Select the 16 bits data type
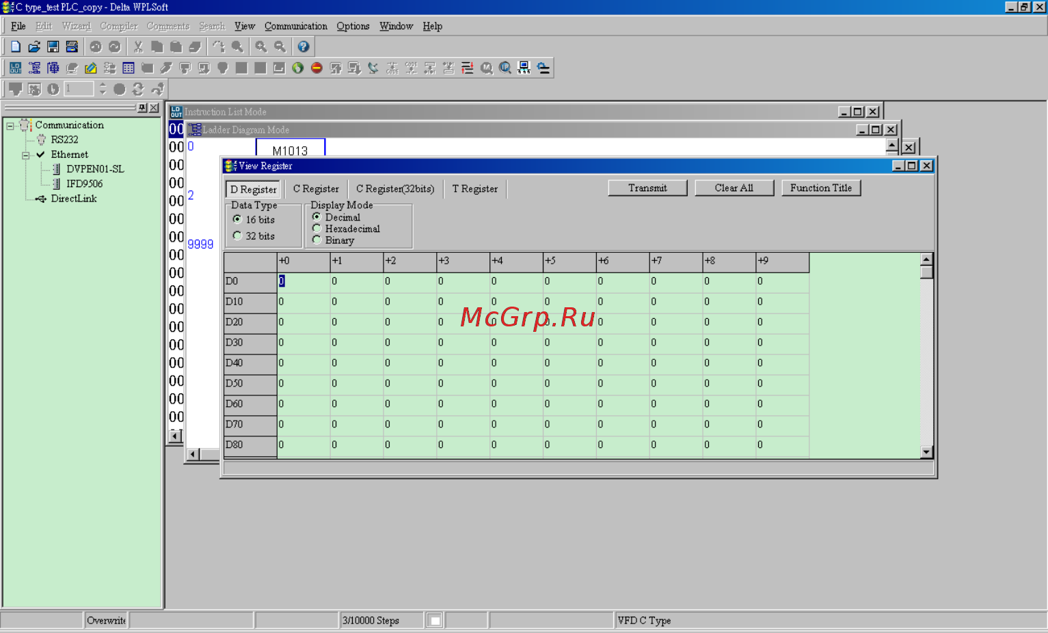 pos(254,220)
